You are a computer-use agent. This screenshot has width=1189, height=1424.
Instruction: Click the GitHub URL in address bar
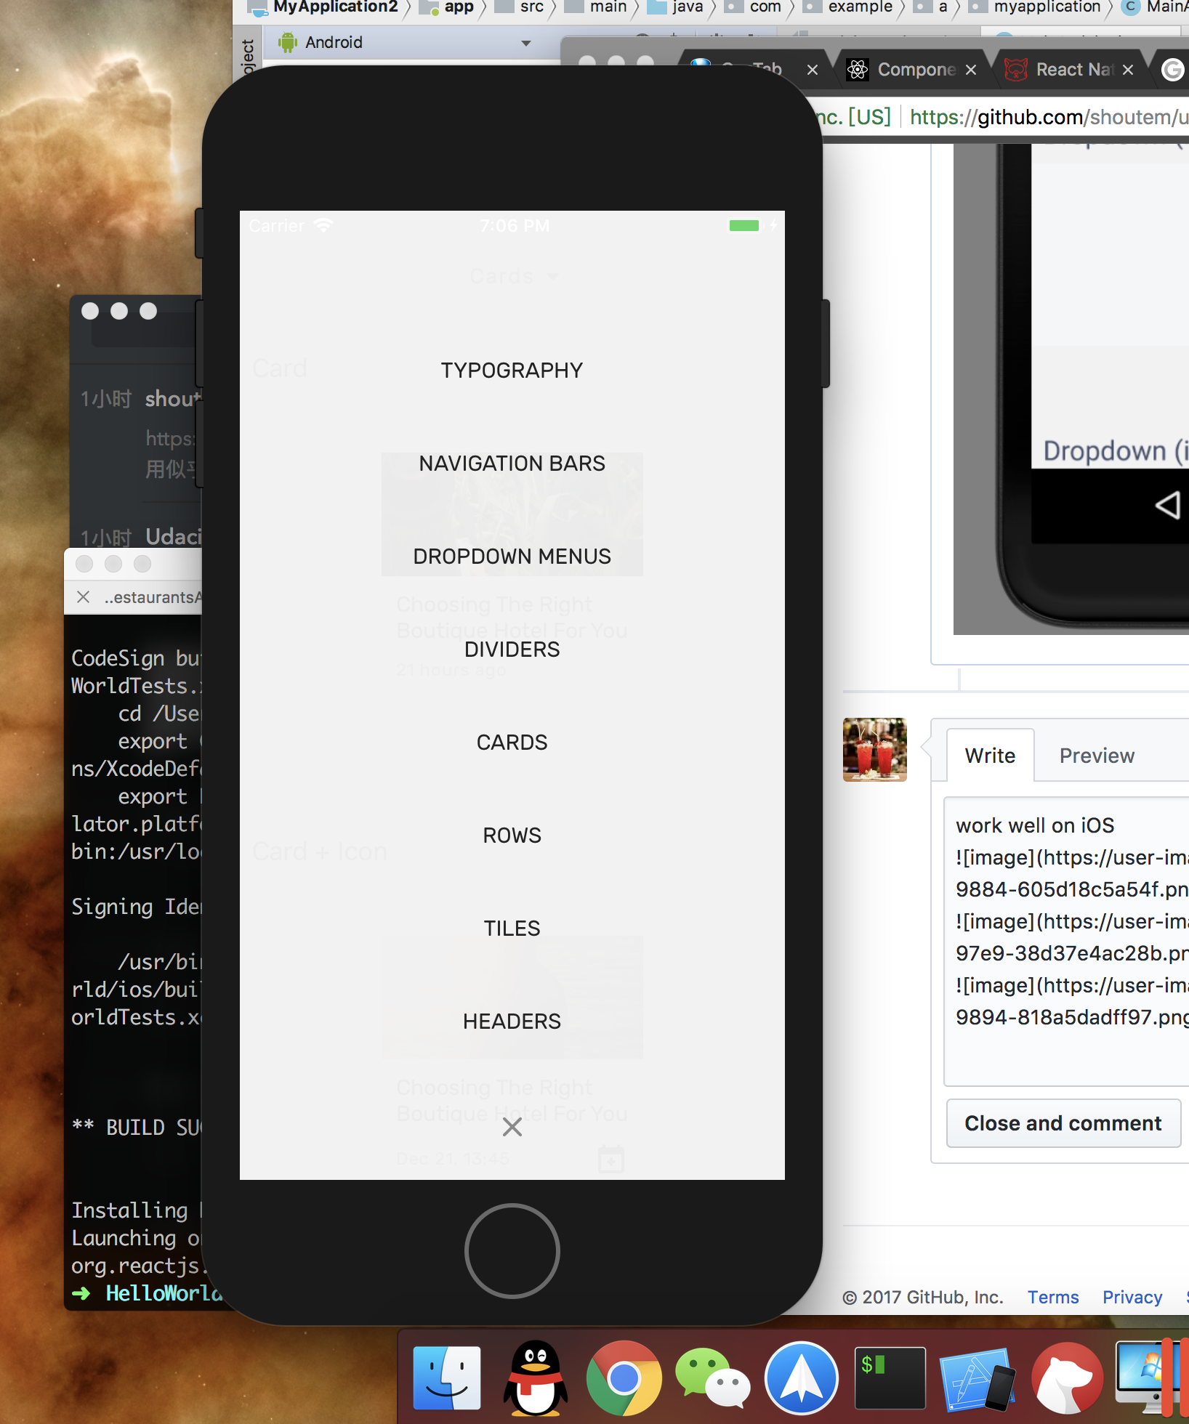coord(1049,117)
